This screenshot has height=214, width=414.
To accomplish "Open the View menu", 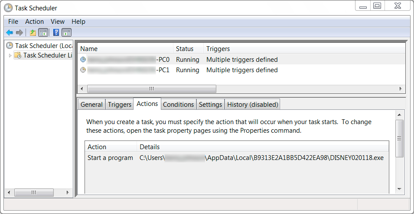I will [x=58, y=22].
